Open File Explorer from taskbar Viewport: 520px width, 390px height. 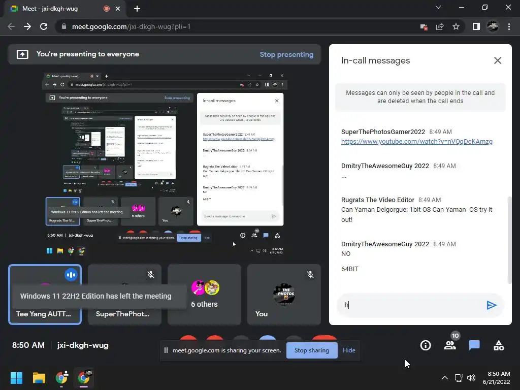point(39,378)
